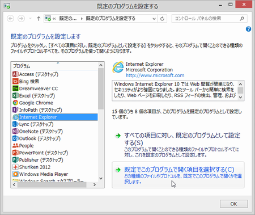Click the http://www.microsoft.com link

155,75
